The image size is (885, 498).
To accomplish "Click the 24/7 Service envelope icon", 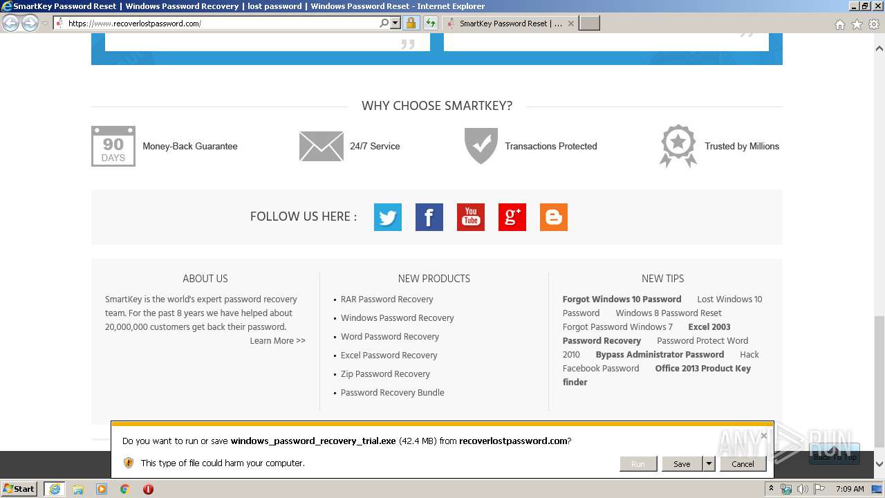I will point(322,146).
